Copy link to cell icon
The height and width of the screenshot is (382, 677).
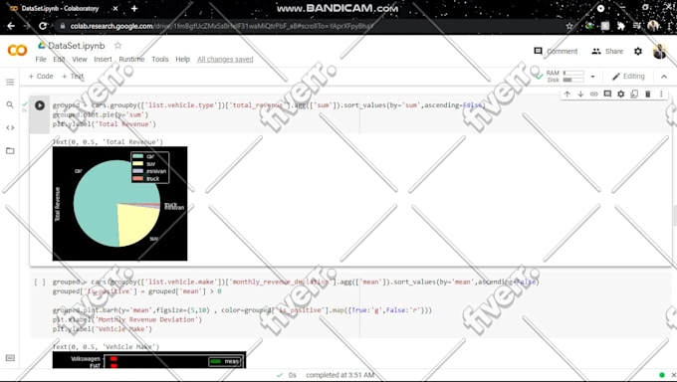[594, 95]
